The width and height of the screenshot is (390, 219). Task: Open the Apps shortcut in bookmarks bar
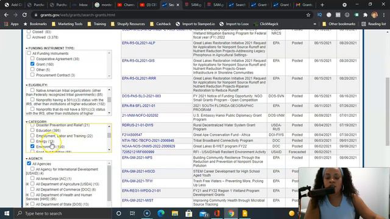pos(12,24)
